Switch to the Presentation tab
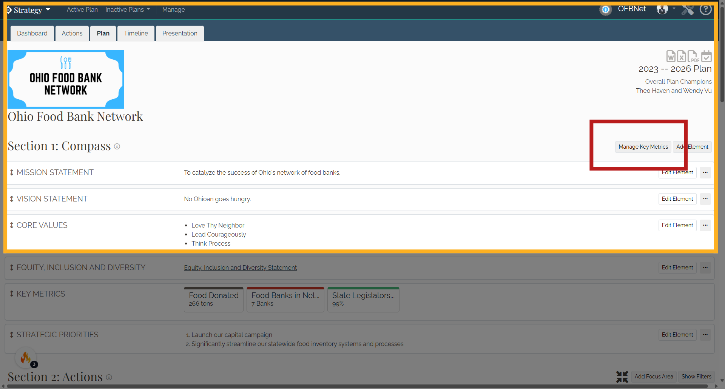This screenshot has width=725, height=389. tap(180, 33)
